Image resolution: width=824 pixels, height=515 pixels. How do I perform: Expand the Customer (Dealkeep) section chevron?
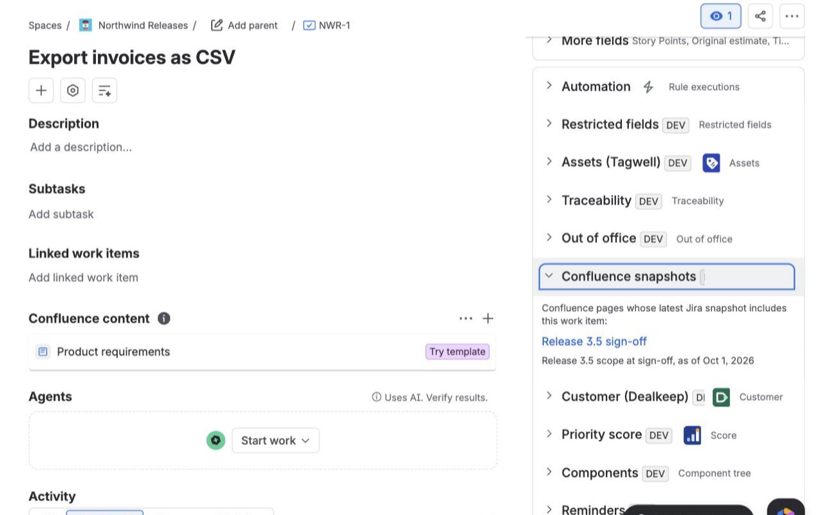(x=549, y=396)
